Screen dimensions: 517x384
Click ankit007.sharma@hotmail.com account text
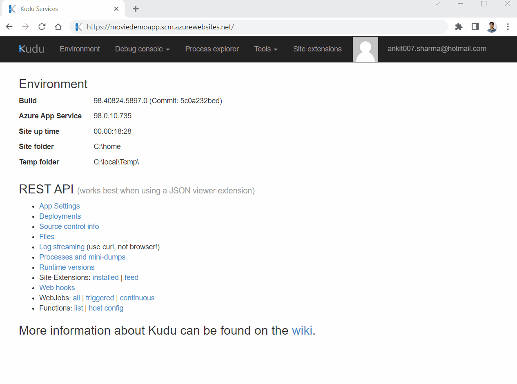[x=437, y=49]
